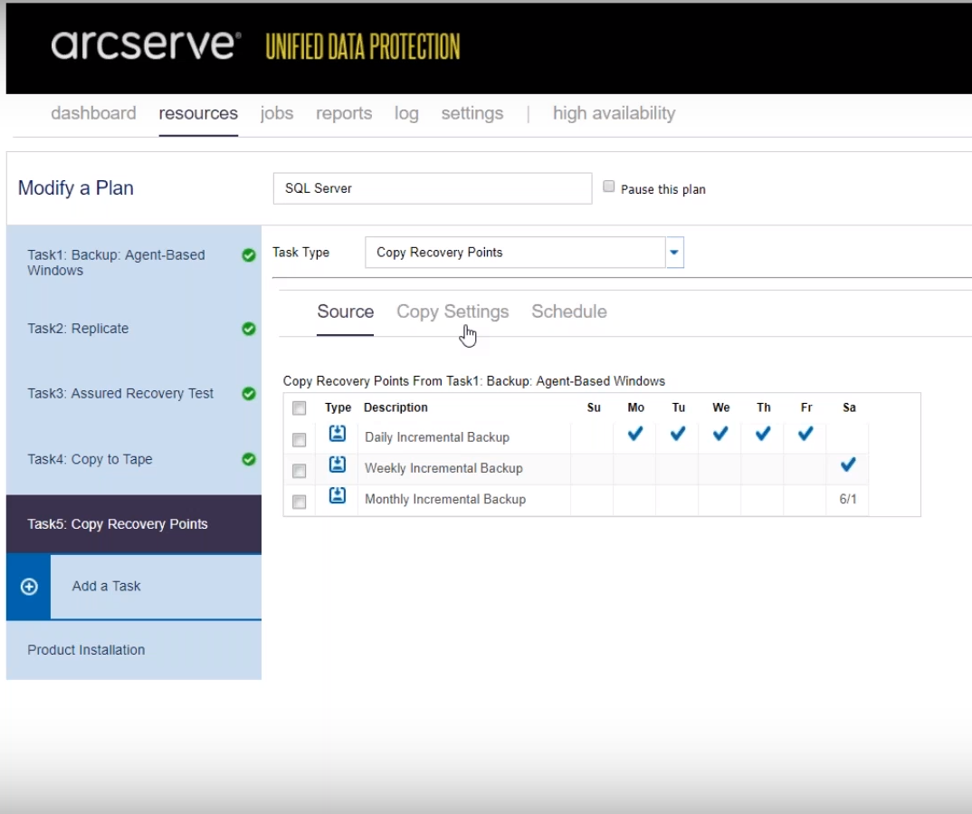Open the Schedule tab
This screenshot has height=814, width=972.
tap(568, 311)
